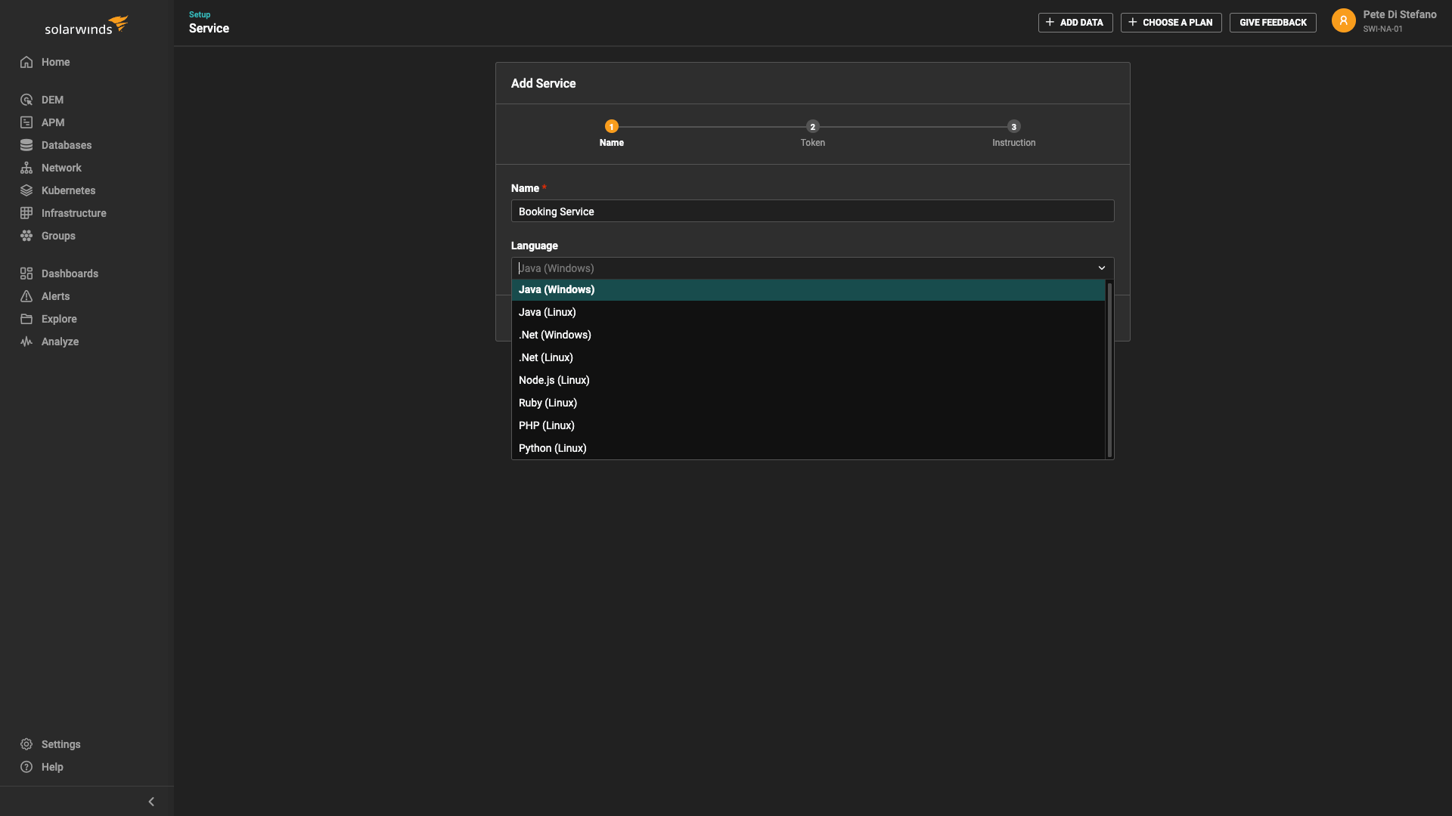Open the Language dropdown chevron

1101,268
